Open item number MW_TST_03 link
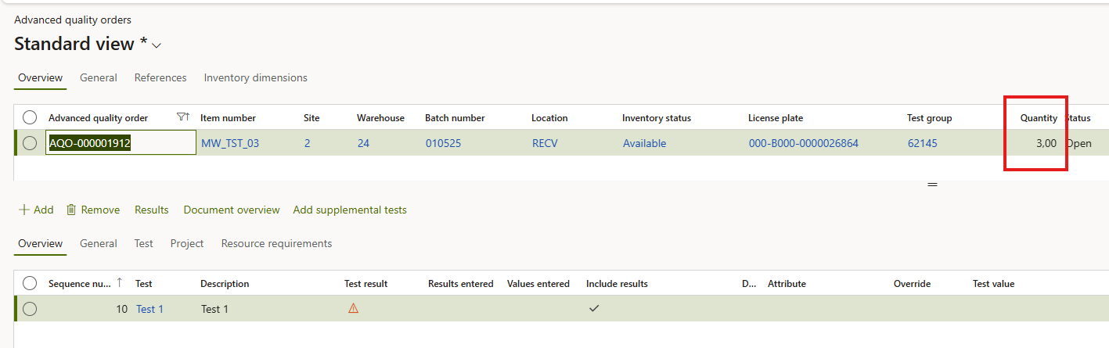Image resolution: width=1109 pixels, height=348 pixels. 230,143
